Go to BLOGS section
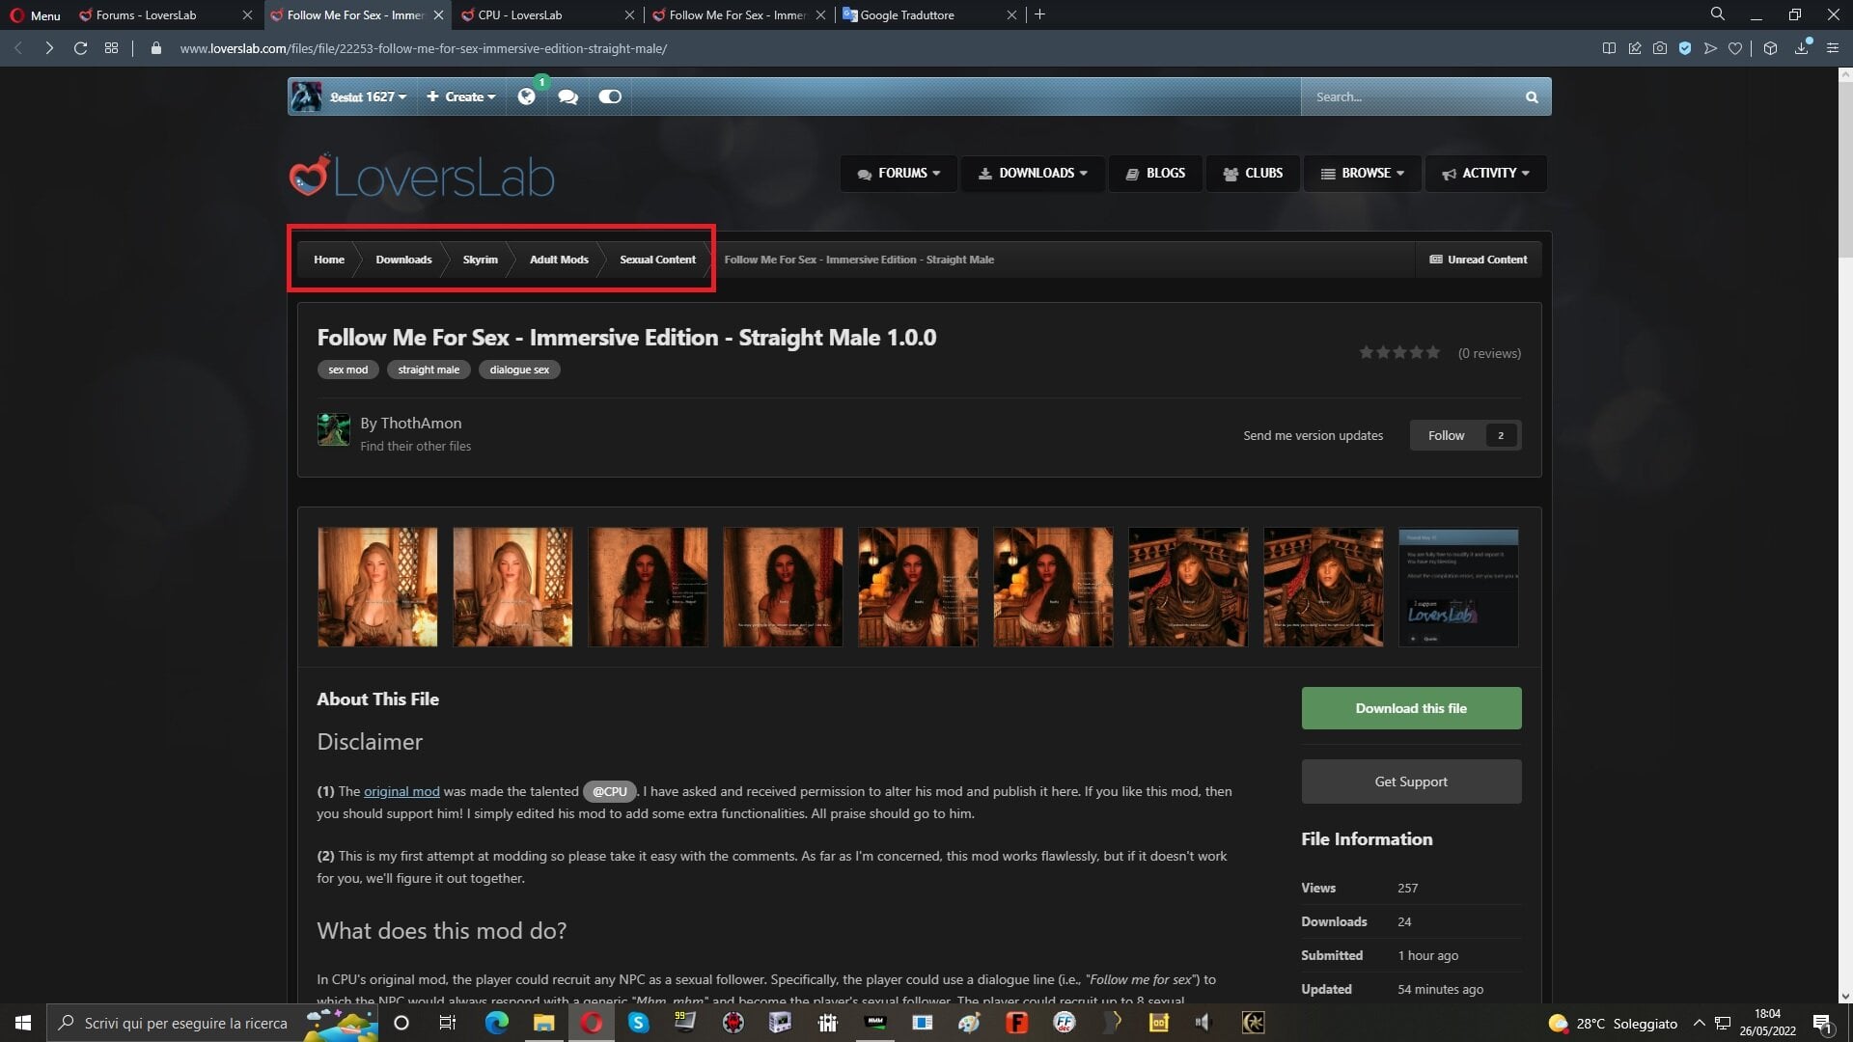This screenshot has width=1853, height=1042. click(1155, 174)
